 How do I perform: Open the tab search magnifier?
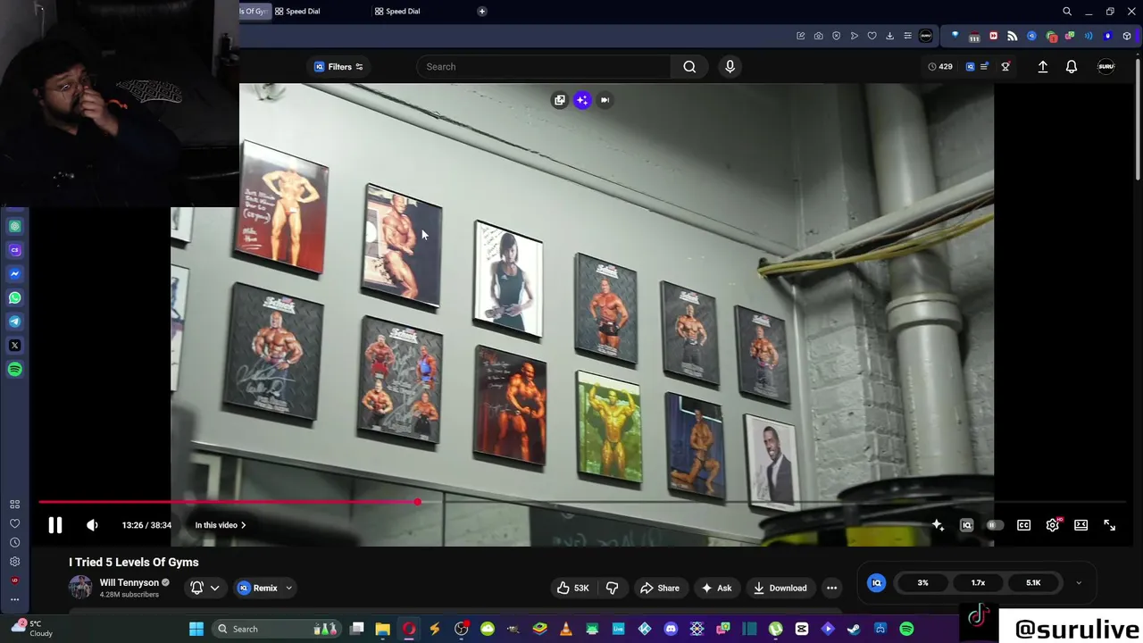click(x=1066, y=12)
